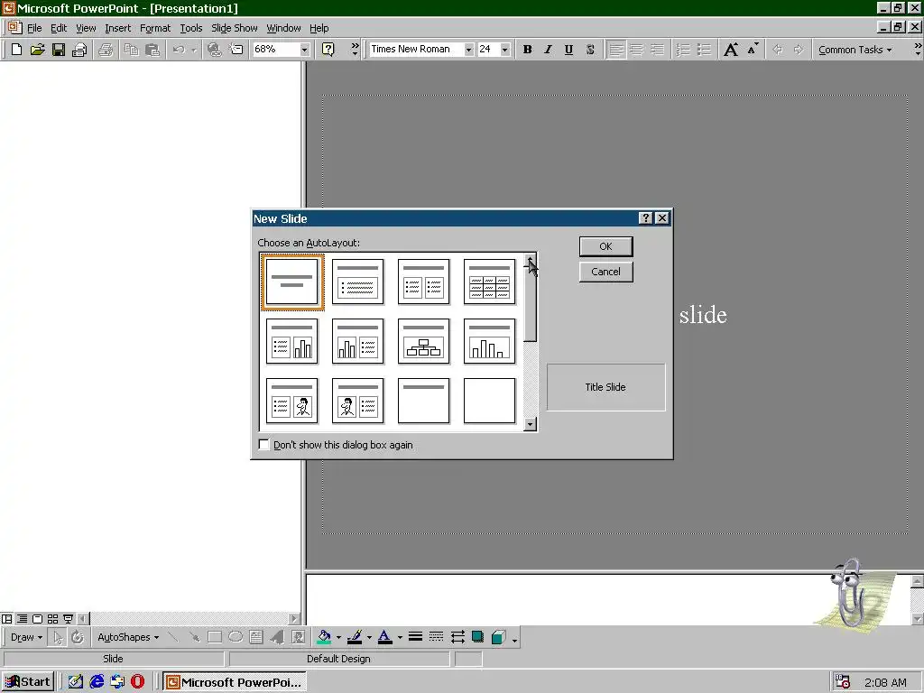Switch to Slide Sorter View icon

coord(52,619)
